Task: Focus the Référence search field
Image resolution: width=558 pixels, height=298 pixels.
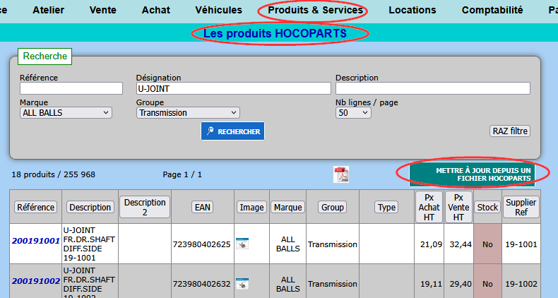Action: click(x=71, y=88)
